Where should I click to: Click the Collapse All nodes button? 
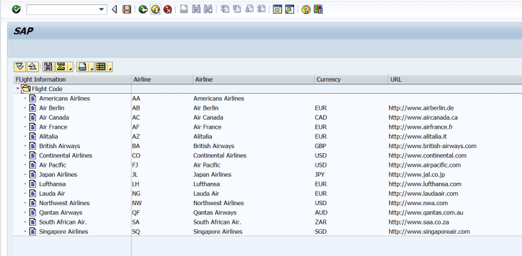[32, 67]
